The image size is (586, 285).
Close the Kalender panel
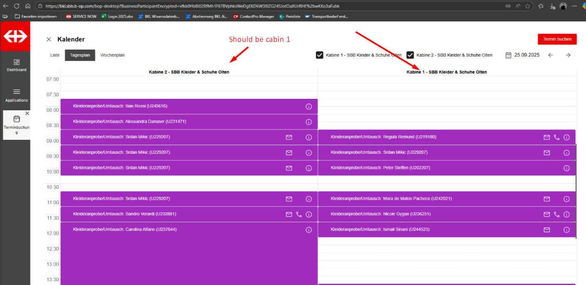(49, 39)
